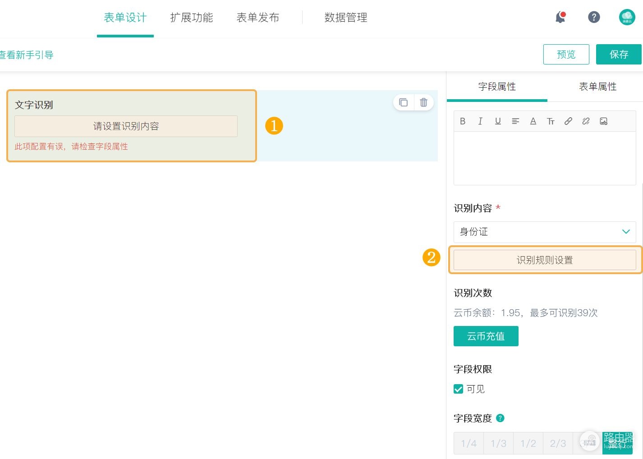
Task: Insert link via chain icon
Action: (x=568, y=121)
